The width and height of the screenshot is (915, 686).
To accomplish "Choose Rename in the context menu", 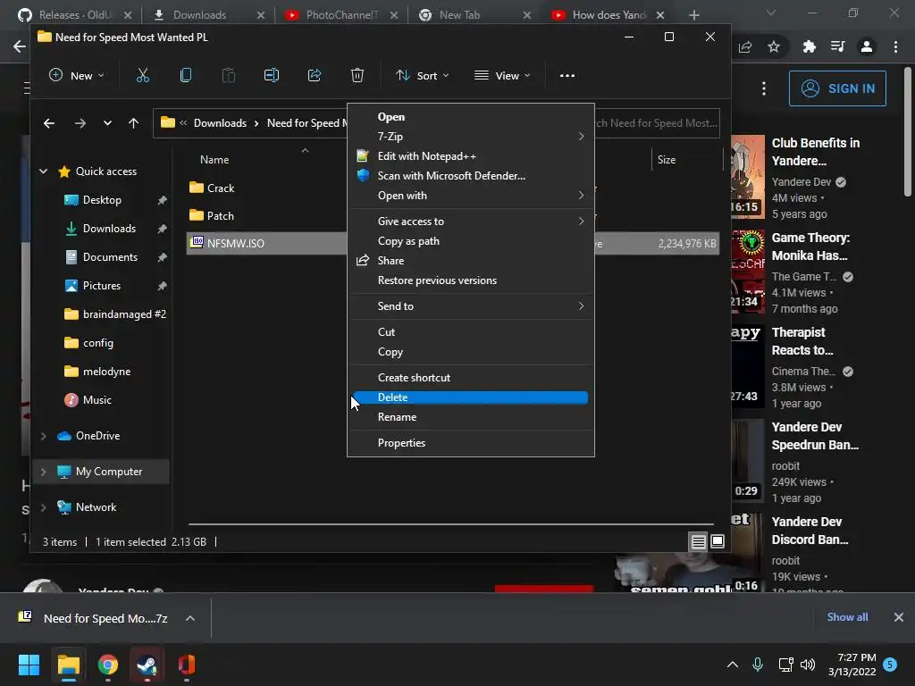I will (471, 417).
